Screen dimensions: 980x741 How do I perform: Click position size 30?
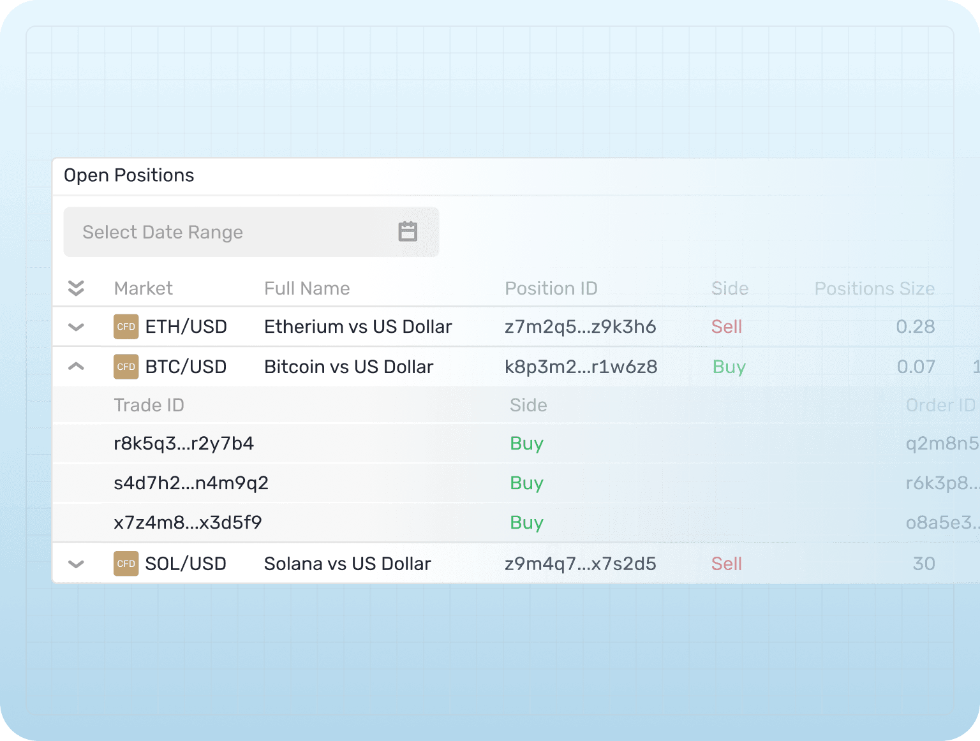924,564
